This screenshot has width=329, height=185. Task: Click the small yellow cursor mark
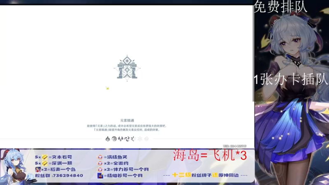(107, 88)
